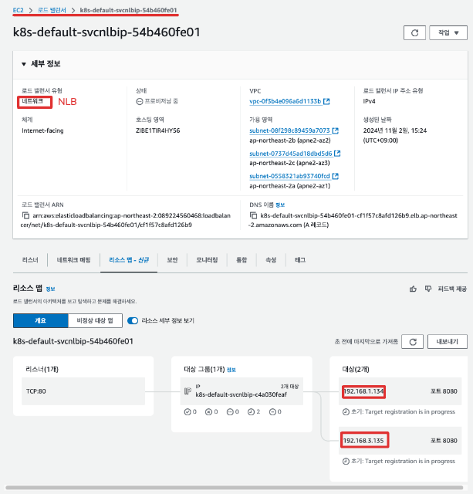Open the VPC vpc-0f3b4e096a6d1133b link
473x494 pixels.
coord(285,101)
